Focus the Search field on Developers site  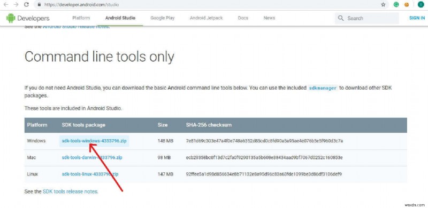pyautogui.click(x=366, y=18)
